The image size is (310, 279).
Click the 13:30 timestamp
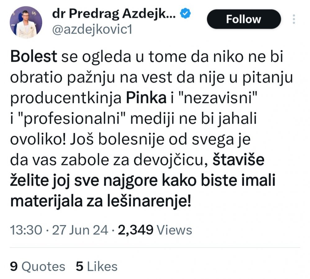click(26, 230)
